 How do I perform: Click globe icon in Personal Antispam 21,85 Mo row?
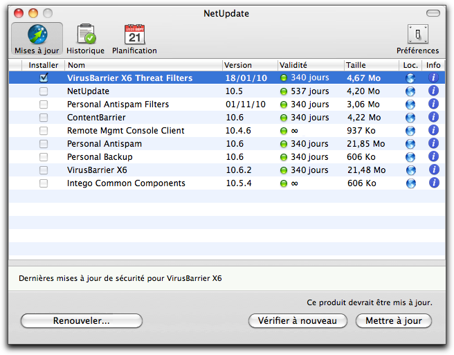click(410, 144)
